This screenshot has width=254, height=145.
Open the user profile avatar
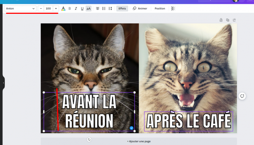(x=235, y=1)
